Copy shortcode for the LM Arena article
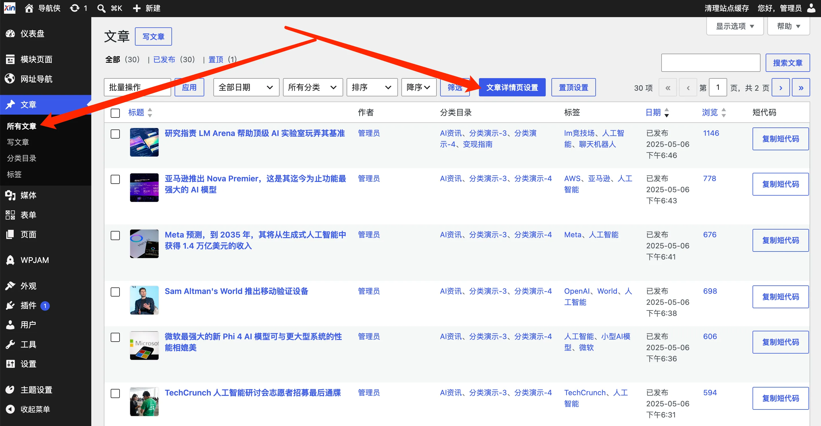The image size is (821, 426). coord(780,139)
